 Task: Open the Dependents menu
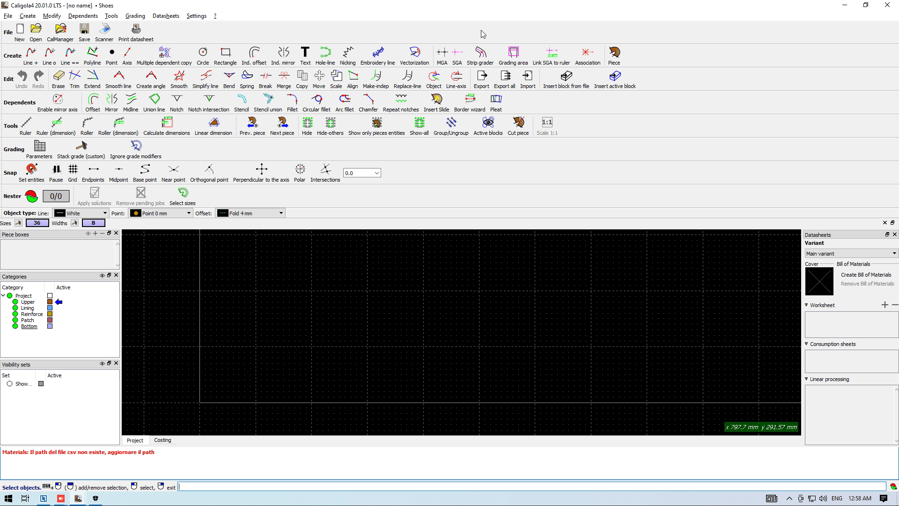click(x=83, y=16)
